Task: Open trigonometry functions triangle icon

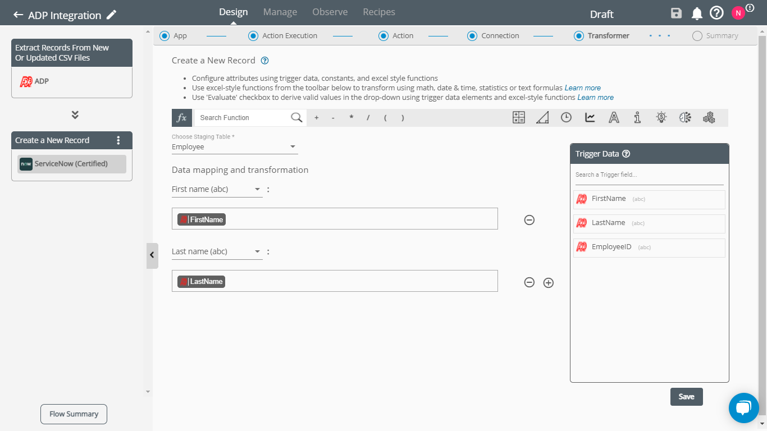Action: (x=542, y=117)
